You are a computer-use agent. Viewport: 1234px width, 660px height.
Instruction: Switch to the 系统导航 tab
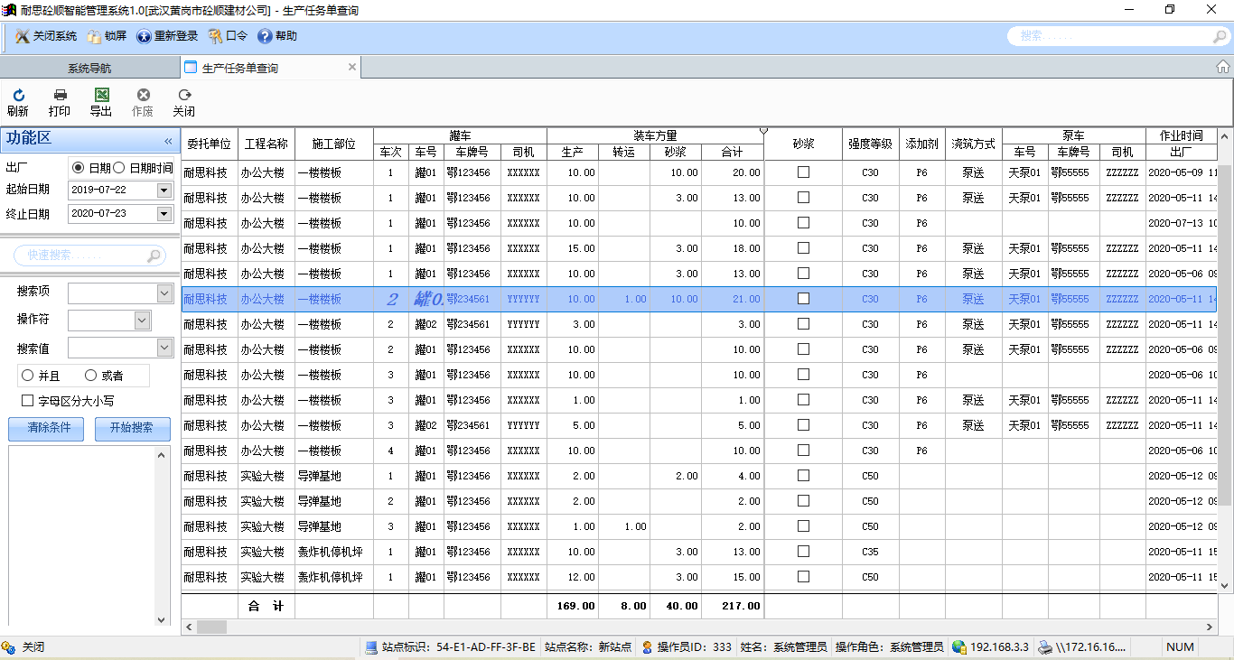[x=89, y=68]
